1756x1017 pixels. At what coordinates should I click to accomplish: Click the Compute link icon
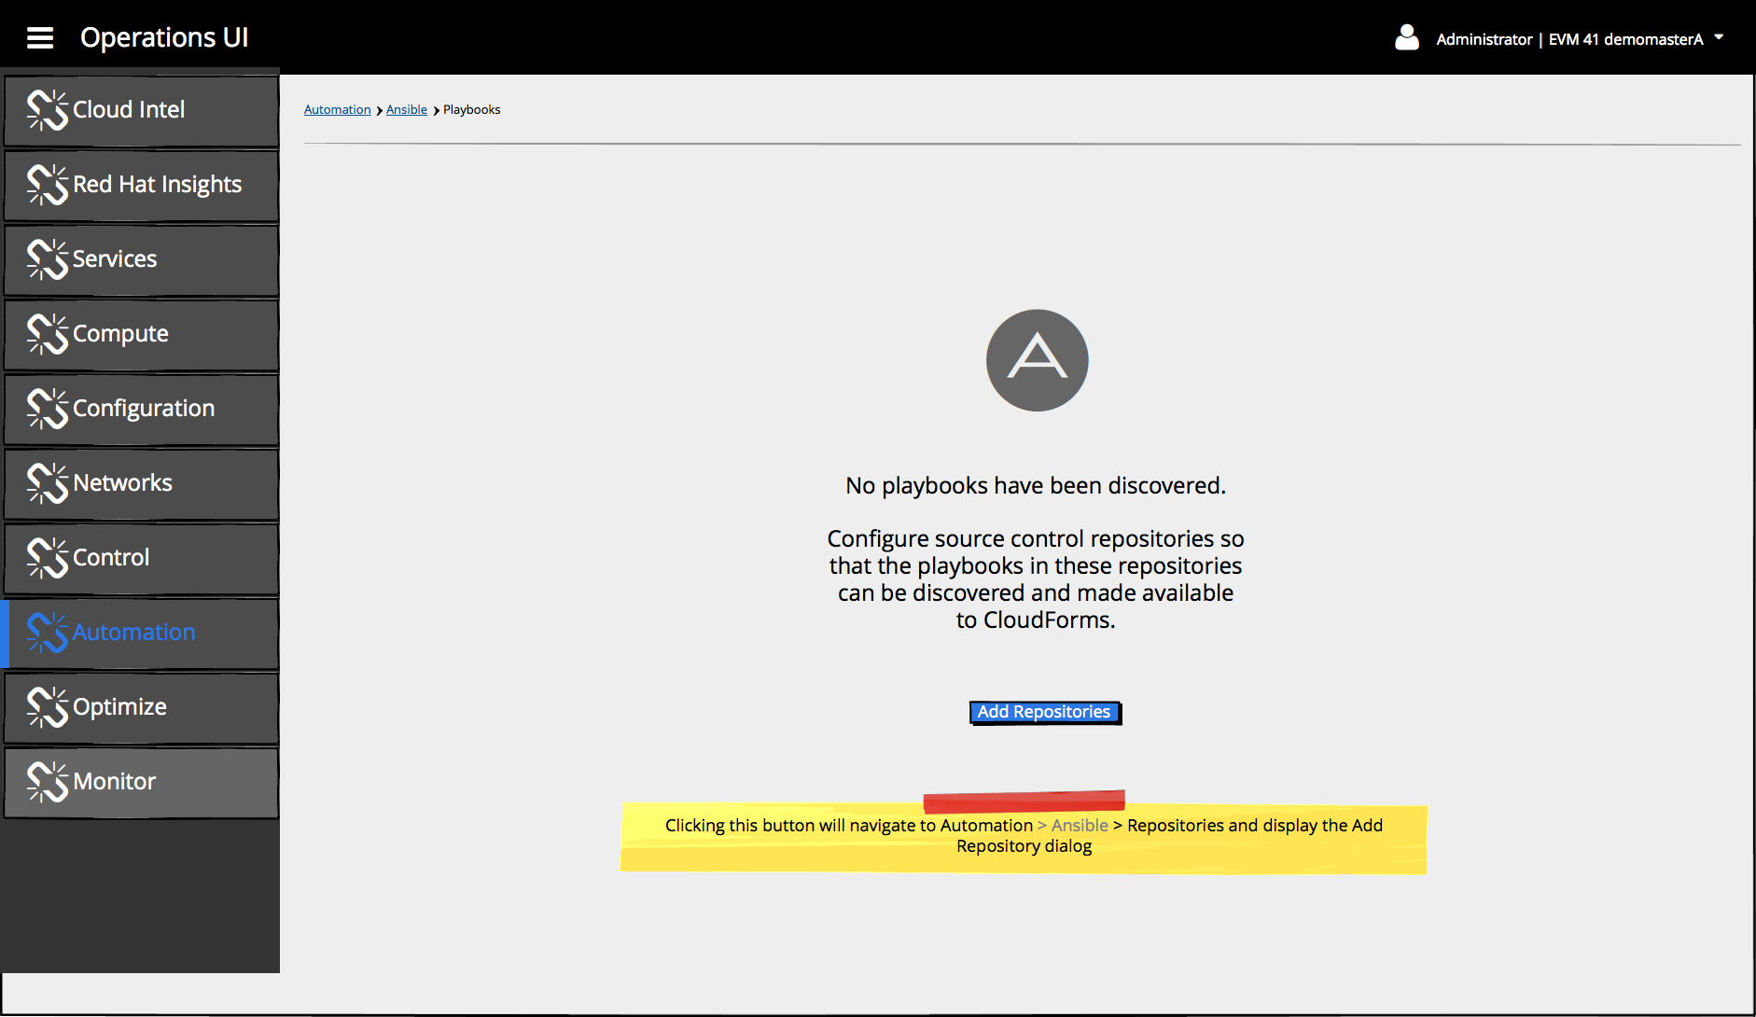point(48,334)
